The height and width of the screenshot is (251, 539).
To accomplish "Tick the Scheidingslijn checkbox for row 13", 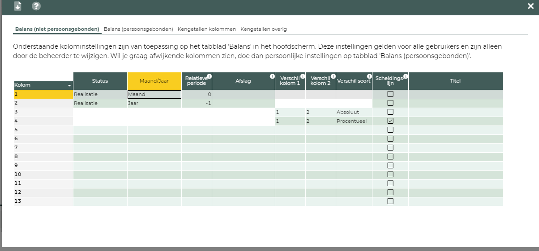I will click(x=390, y=201).
